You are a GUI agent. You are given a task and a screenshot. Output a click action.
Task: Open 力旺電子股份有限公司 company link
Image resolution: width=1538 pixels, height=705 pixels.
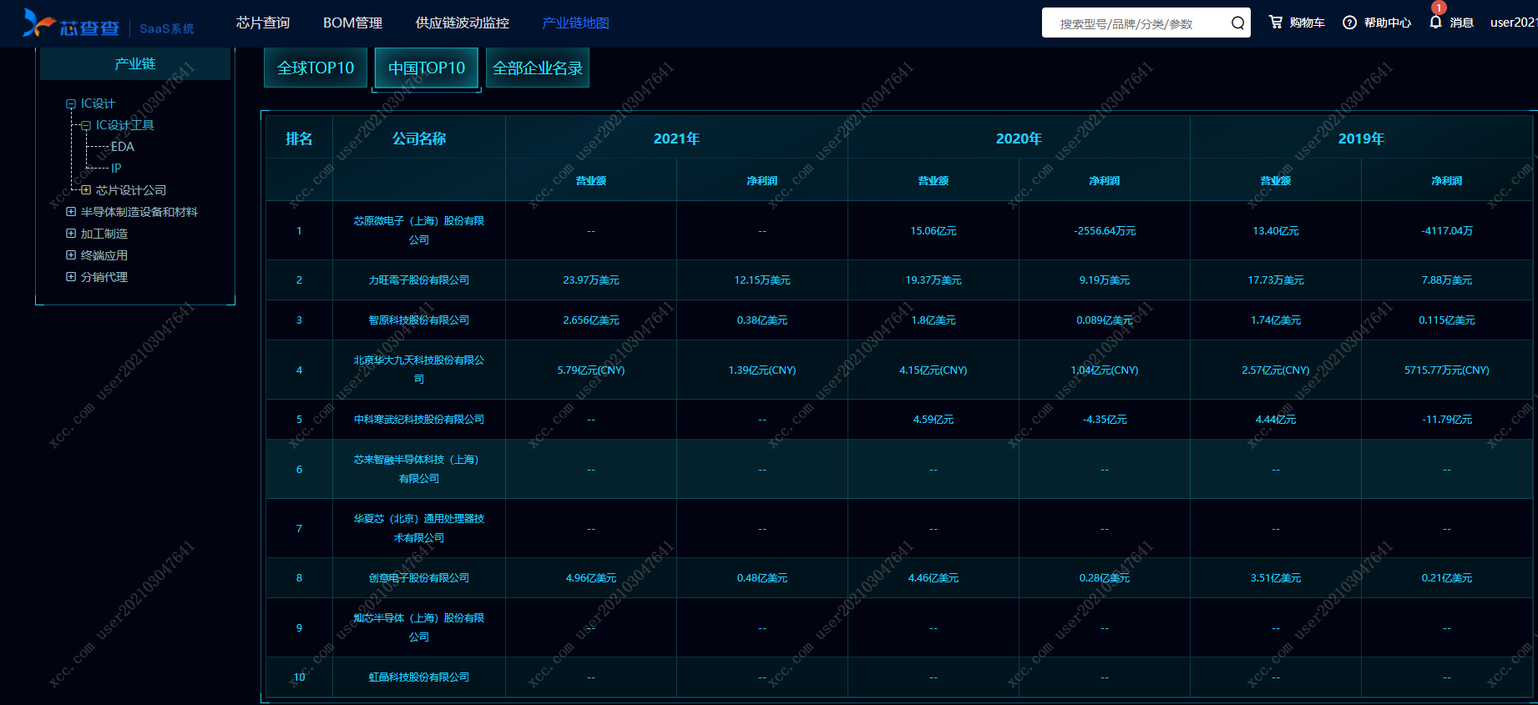pyautogui.click(x=419, y=280)
